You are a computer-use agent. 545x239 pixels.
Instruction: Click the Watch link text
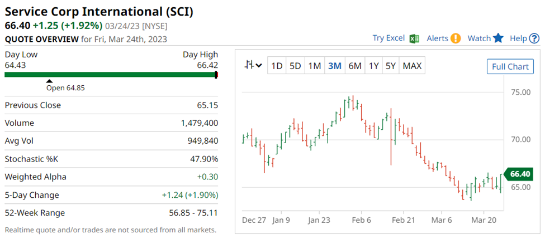tap(479, 38)
